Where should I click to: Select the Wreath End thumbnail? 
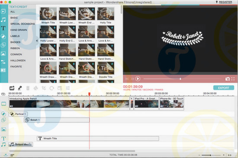pyautogui.click(x=87, y=14)
